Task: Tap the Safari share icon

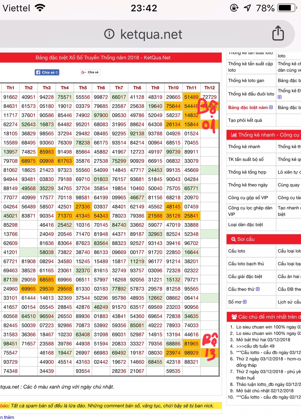Action: click(278, 34)
